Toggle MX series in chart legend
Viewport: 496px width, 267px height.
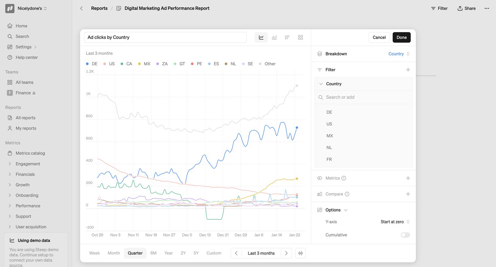pyautogui.click(x=144, y=64)
